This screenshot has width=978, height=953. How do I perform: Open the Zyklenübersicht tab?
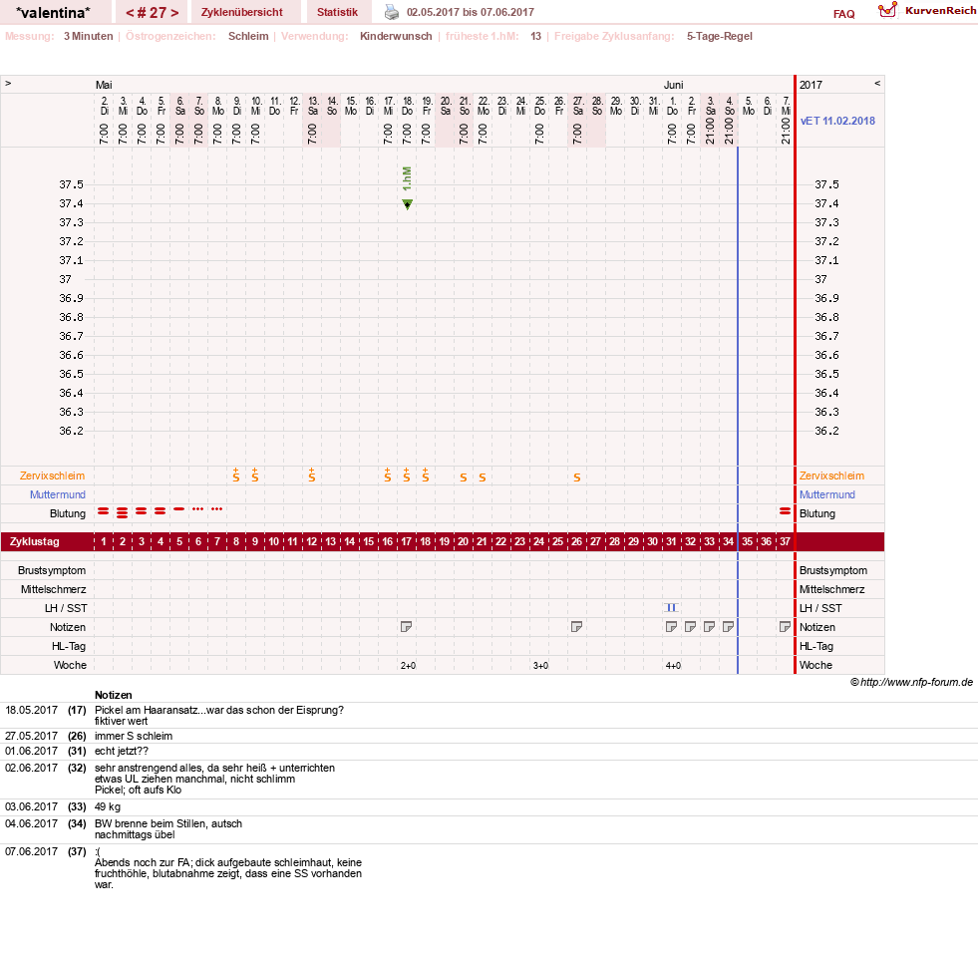pos(242,12)
